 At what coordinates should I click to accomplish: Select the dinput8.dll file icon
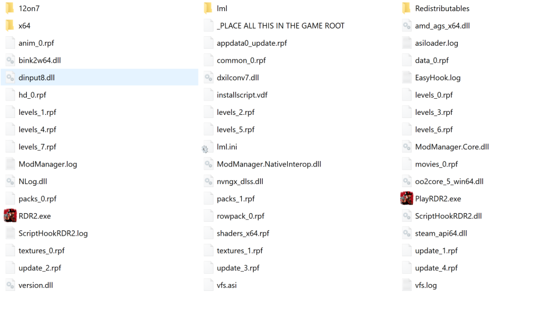click(10, 78)
